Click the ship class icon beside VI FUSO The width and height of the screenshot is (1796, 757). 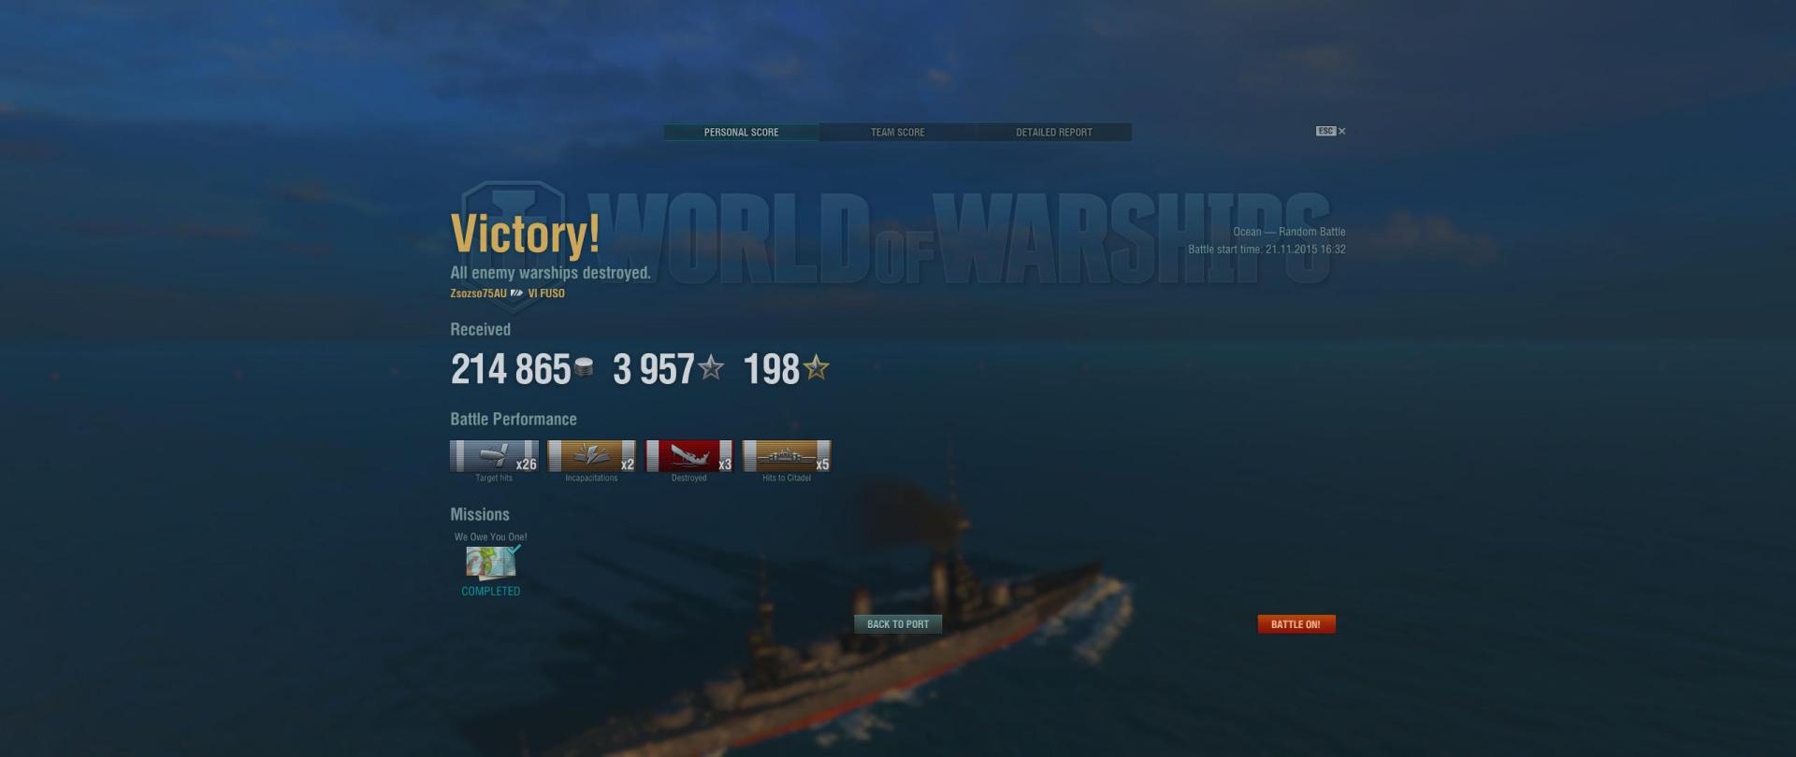(x=516, y=293)
